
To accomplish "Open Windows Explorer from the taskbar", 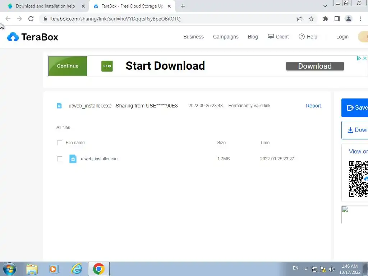I will (32, 269).
